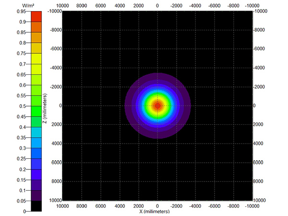Image resolution: width=288 pixels, height=216 pixels.
Task: Click 6000 on the left Z axis
Action: coord(57,163)
